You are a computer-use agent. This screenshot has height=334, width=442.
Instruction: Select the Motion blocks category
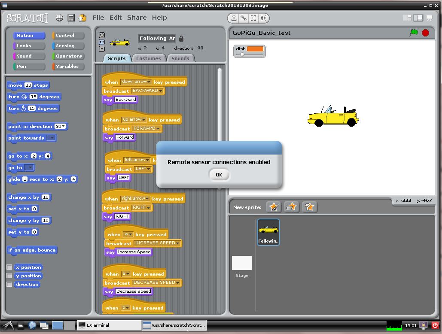pos(29,36)
